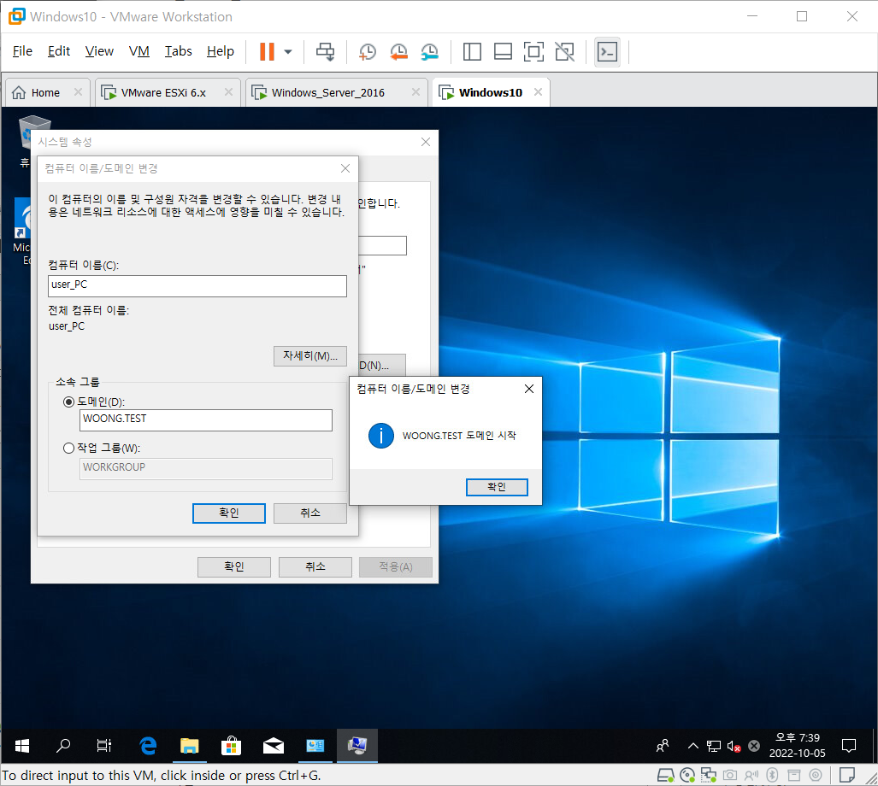Open the Windows Start menu

pos(22,745)
